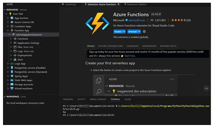
Task: Click the Function App lightning icon
Action: tap(12, 30)
